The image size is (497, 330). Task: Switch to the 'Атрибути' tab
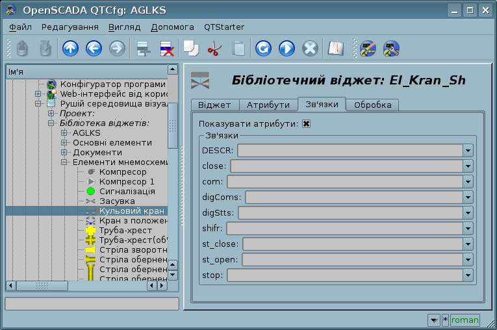(268, 105)
